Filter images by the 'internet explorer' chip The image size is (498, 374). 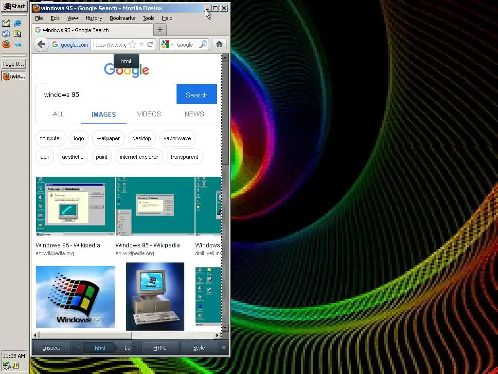coord(139,157)
